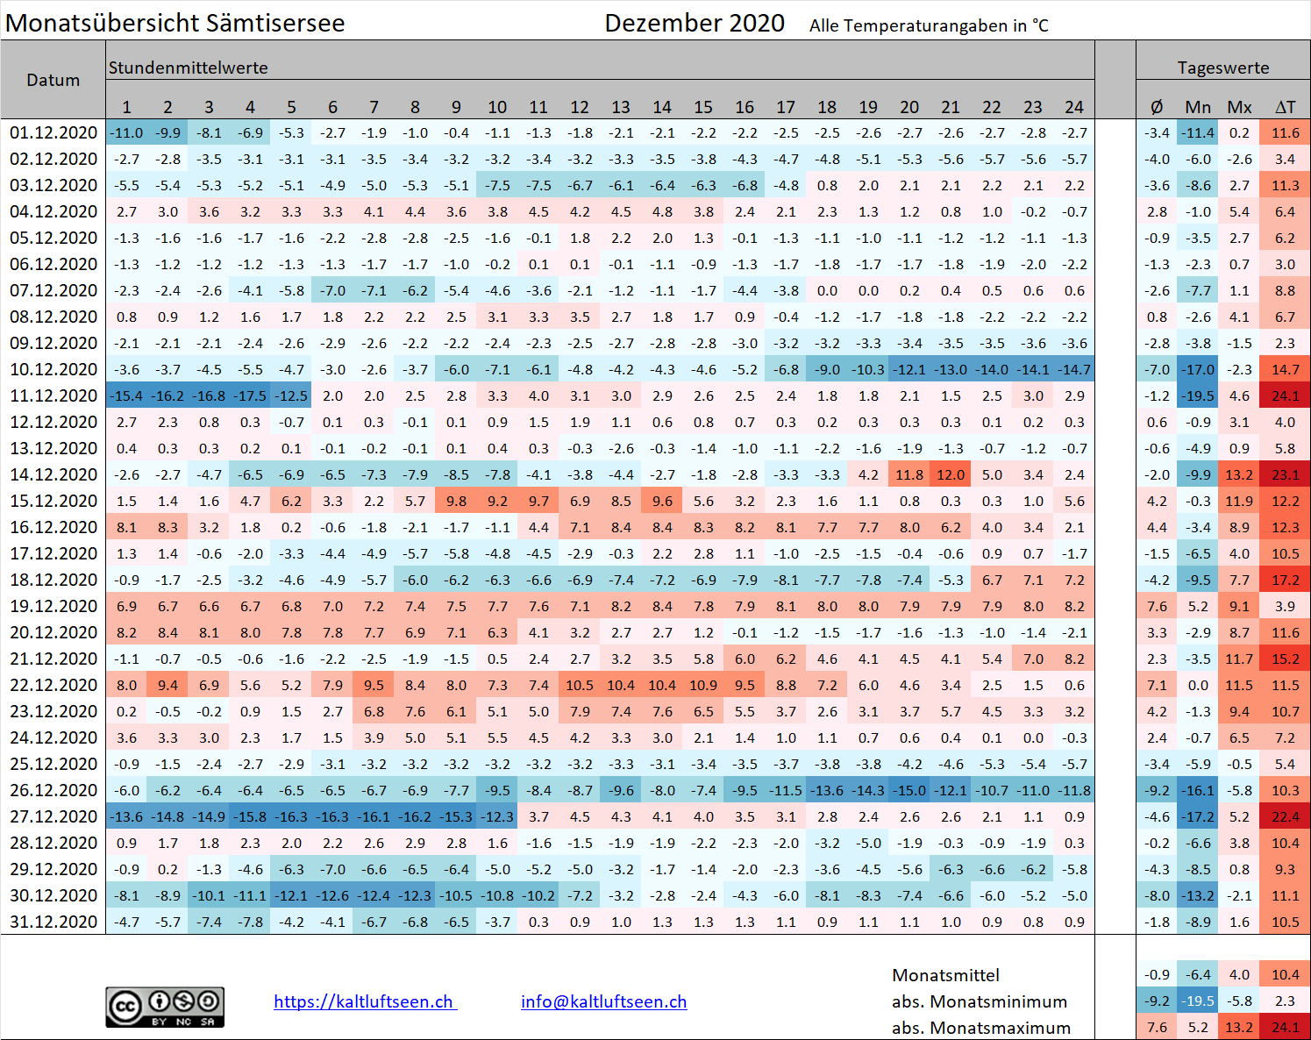Select the dark blue -19.5 Mn cell for 11.12.2020

coord(1198,395)
